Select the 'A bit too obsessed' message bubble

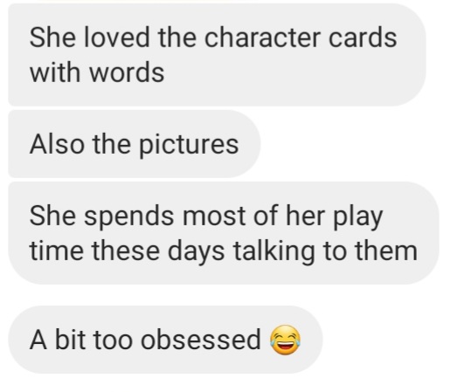click(x=165, y=340)
